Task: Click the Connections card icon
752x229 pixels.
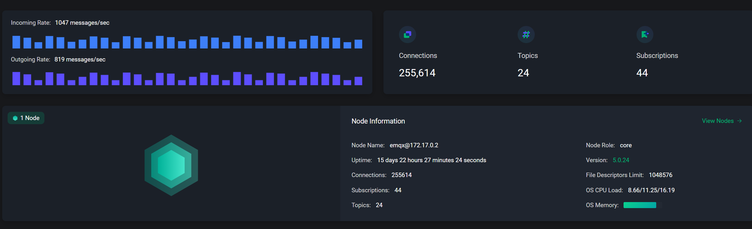Action: (407, 35)
